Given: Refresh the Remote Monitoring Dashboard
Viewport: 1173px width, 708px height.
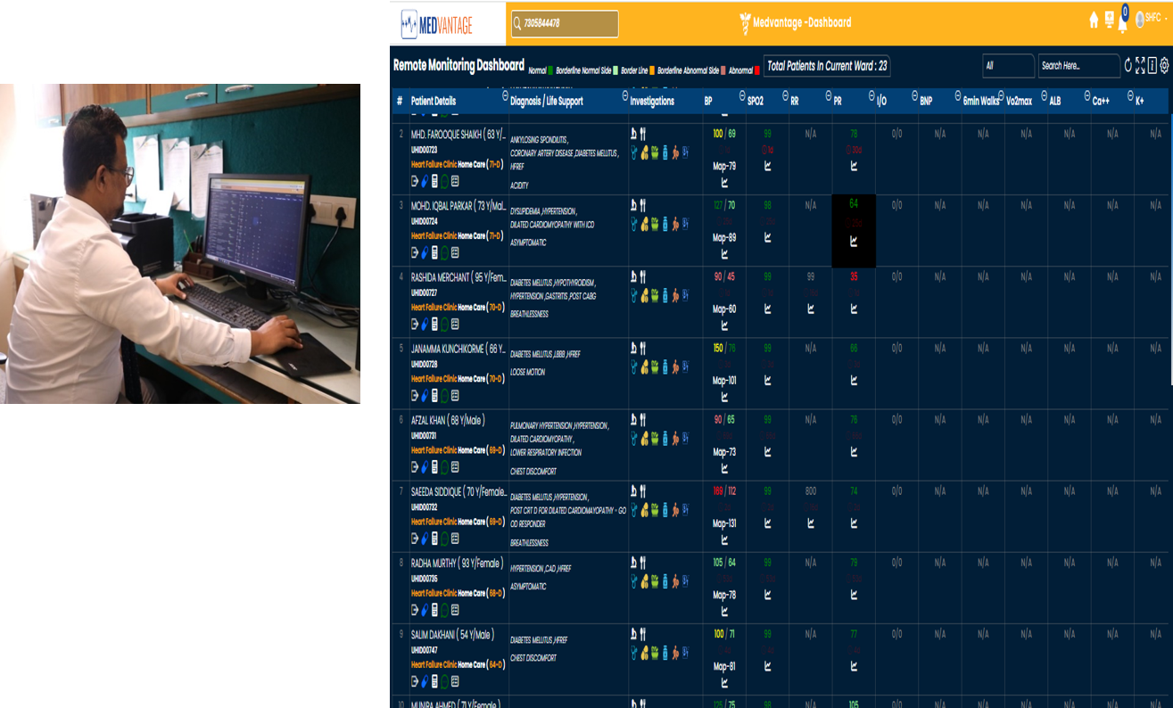Looking at the screenshot, I should click(x=1128, y=65).
